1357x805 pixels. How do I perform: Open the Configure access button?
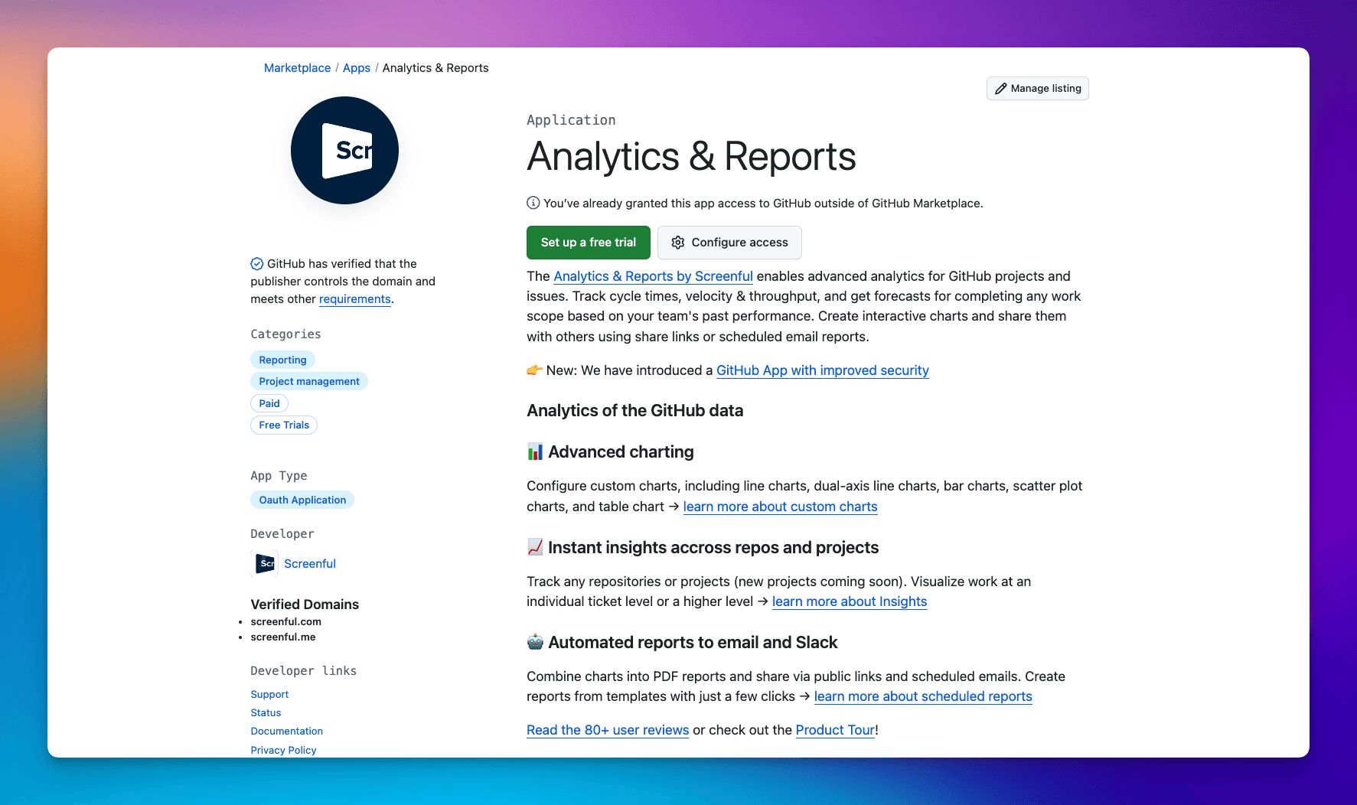click(x=729, y=243)
